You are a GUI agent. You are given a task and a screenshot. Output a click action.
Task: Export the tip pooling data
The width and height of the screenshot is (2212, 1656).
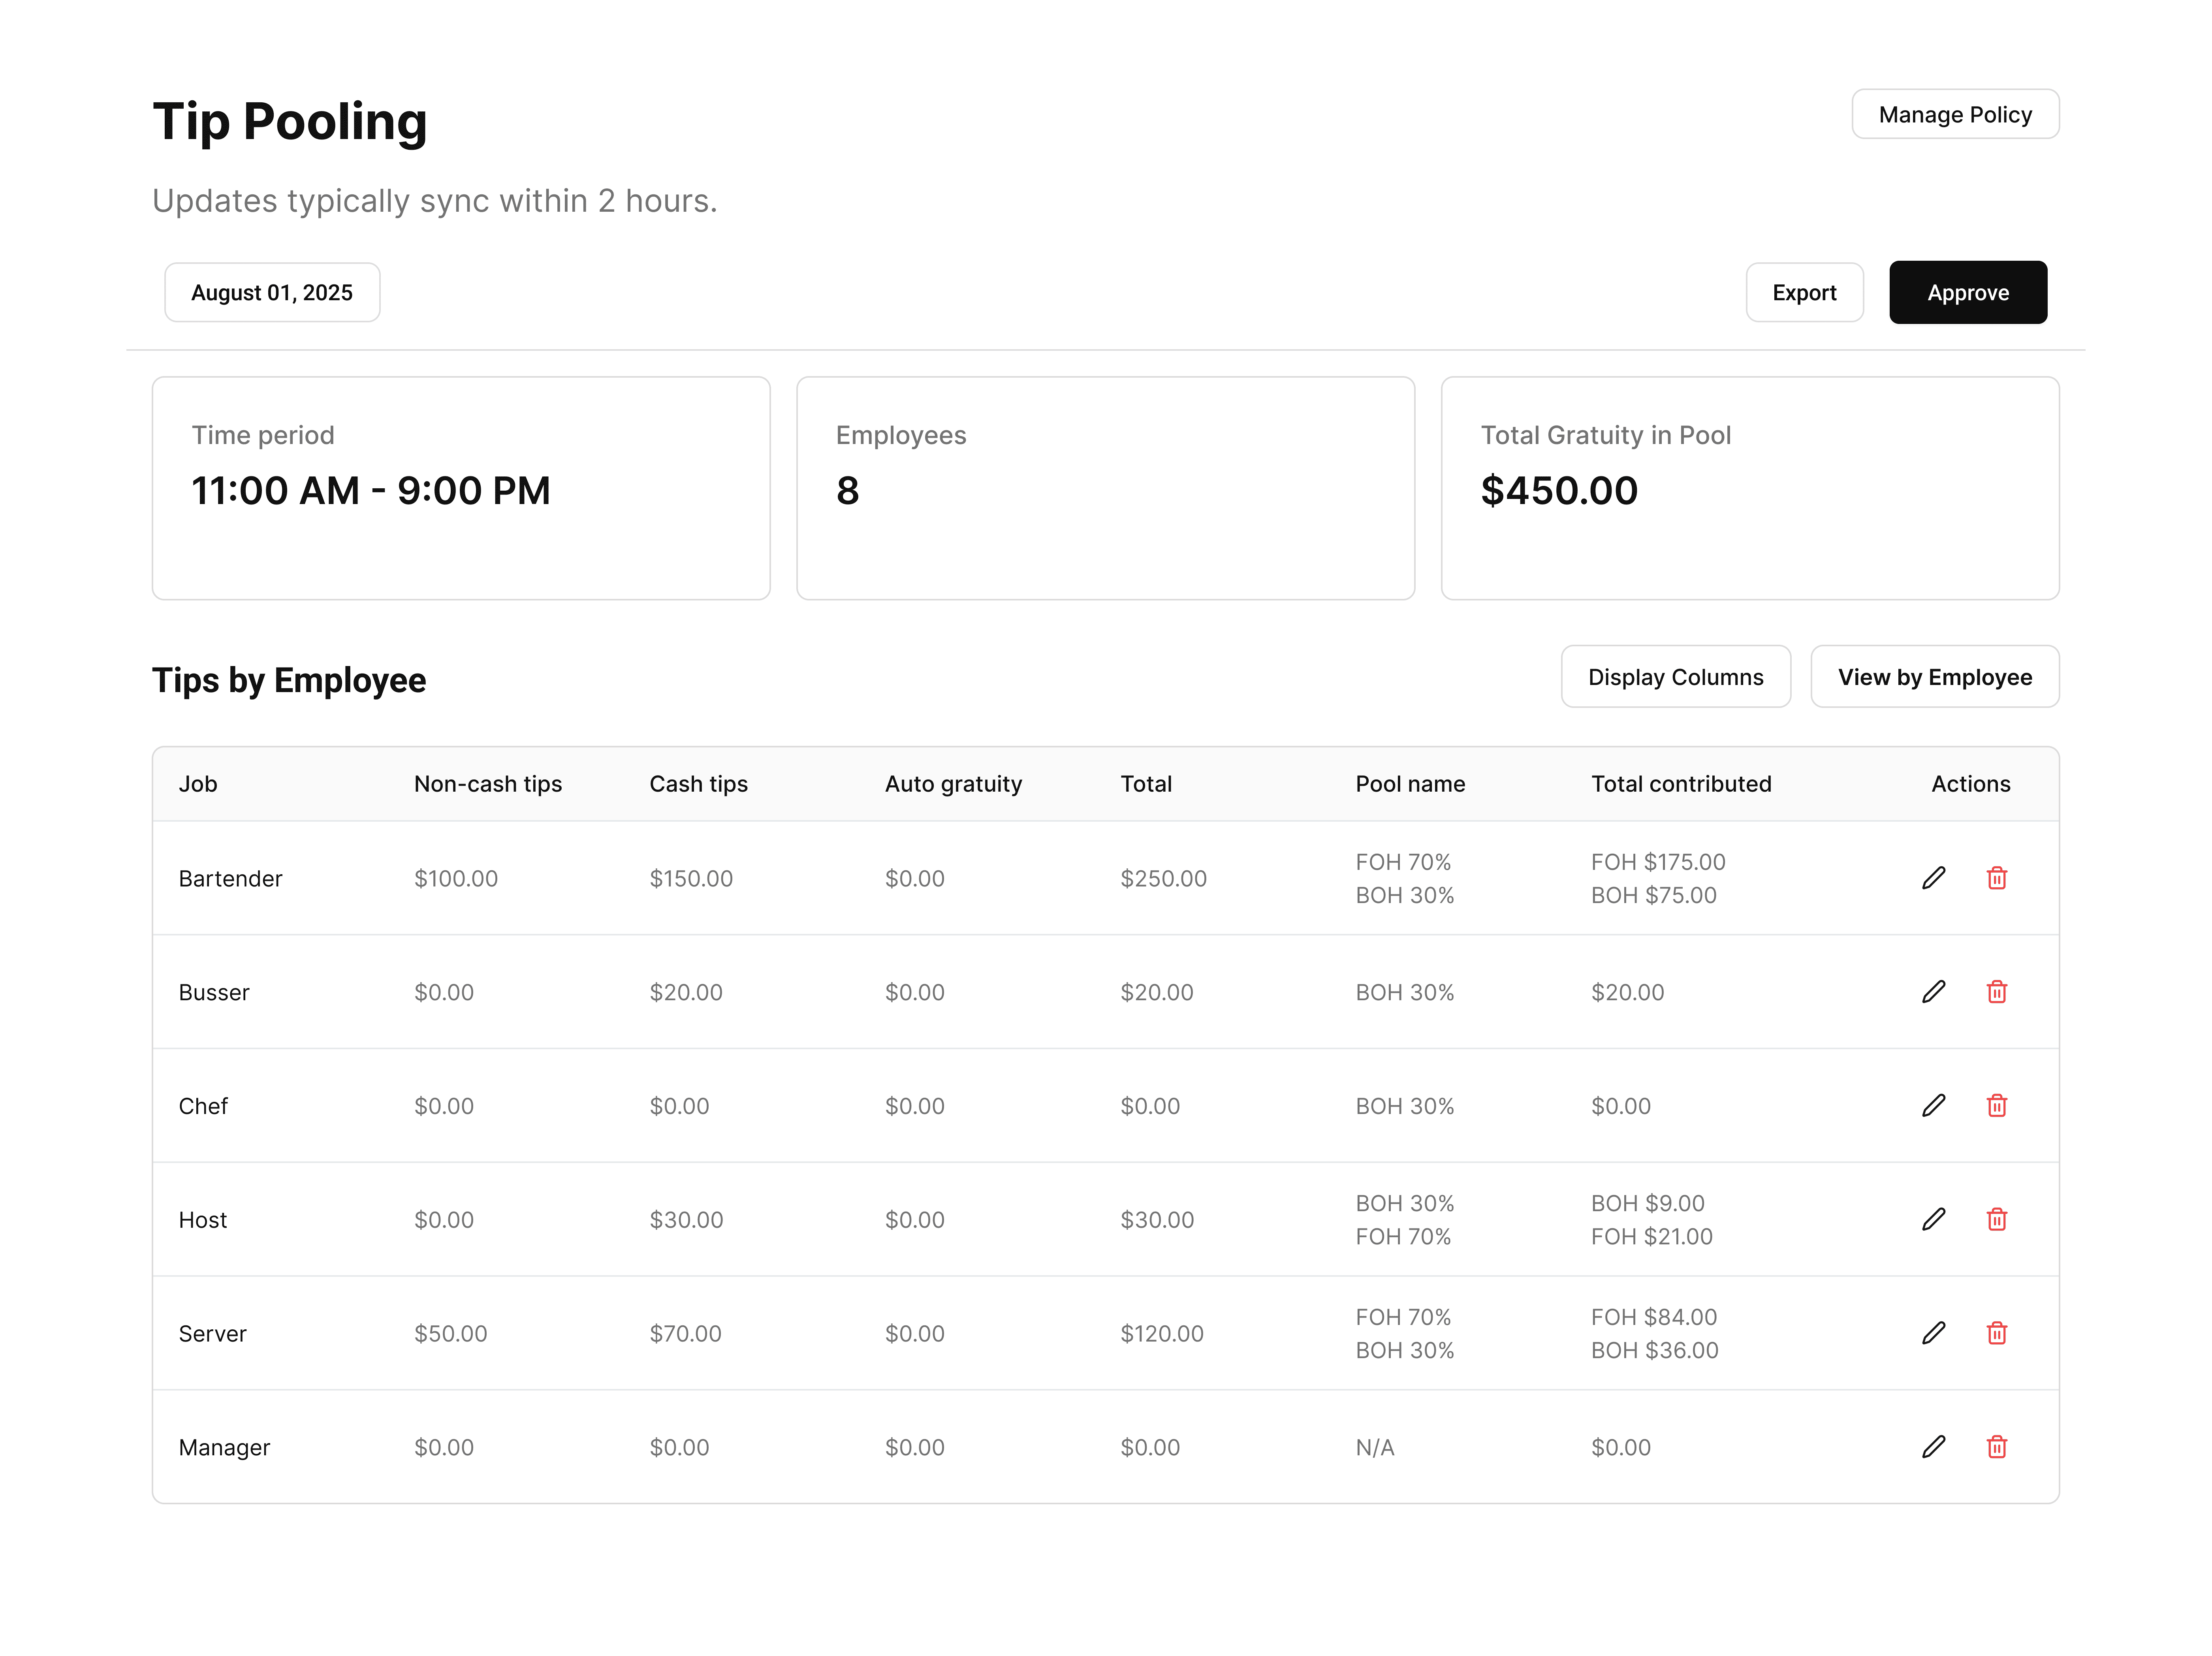pyautogui.click(x=1803, y=293)
